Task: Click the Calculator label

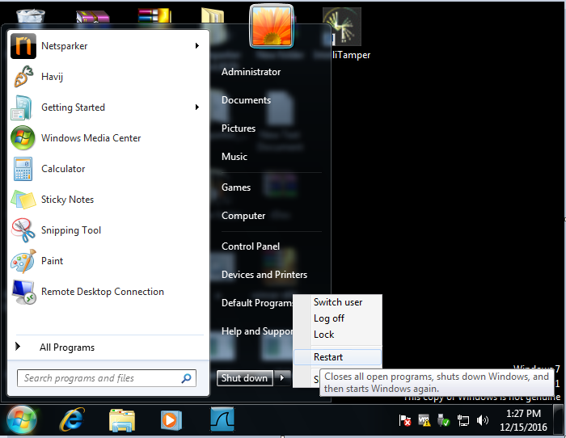Action: (x=63, y=168)
